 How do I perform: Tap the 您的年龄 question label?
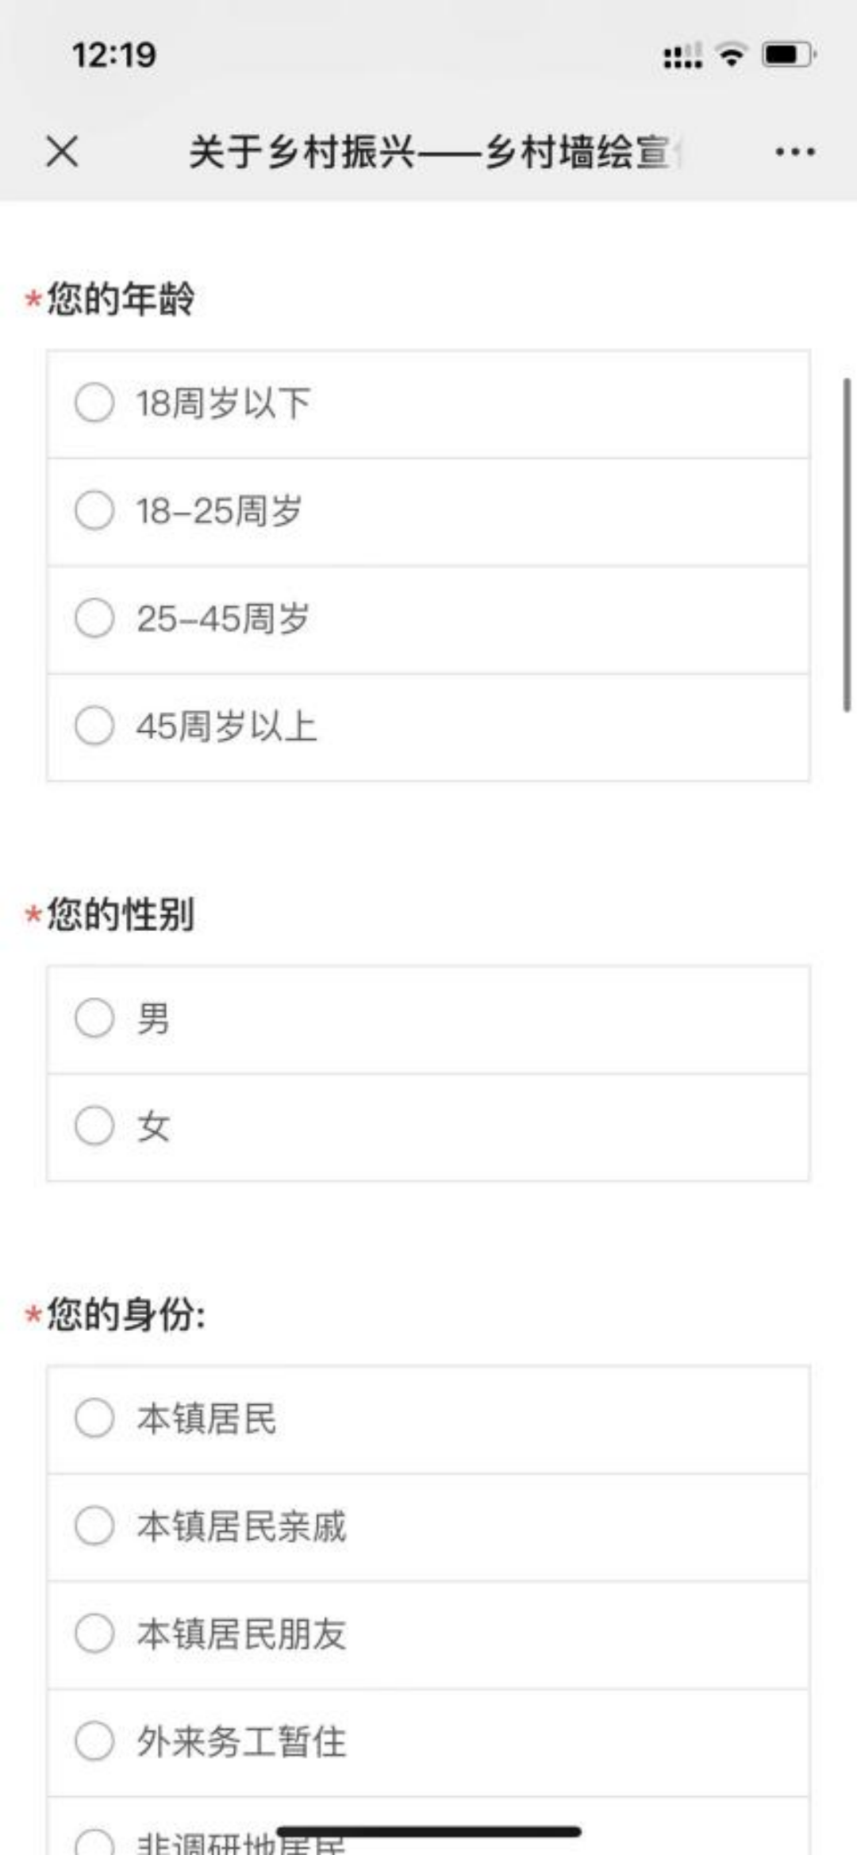120,299
